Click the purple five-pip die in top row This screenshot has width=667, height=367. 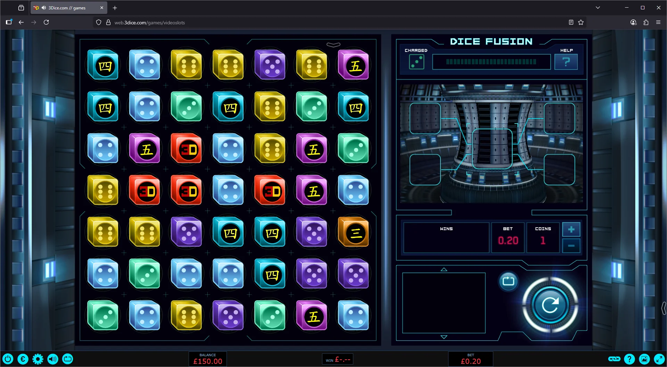[x=270, y=65]
